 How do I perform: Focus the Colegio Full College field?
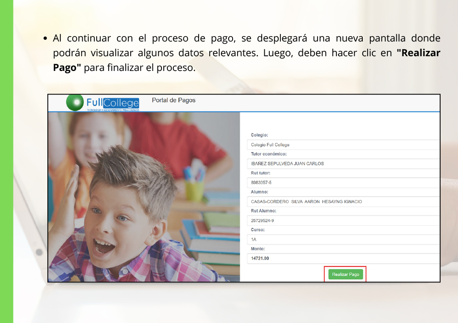[343, 145]
